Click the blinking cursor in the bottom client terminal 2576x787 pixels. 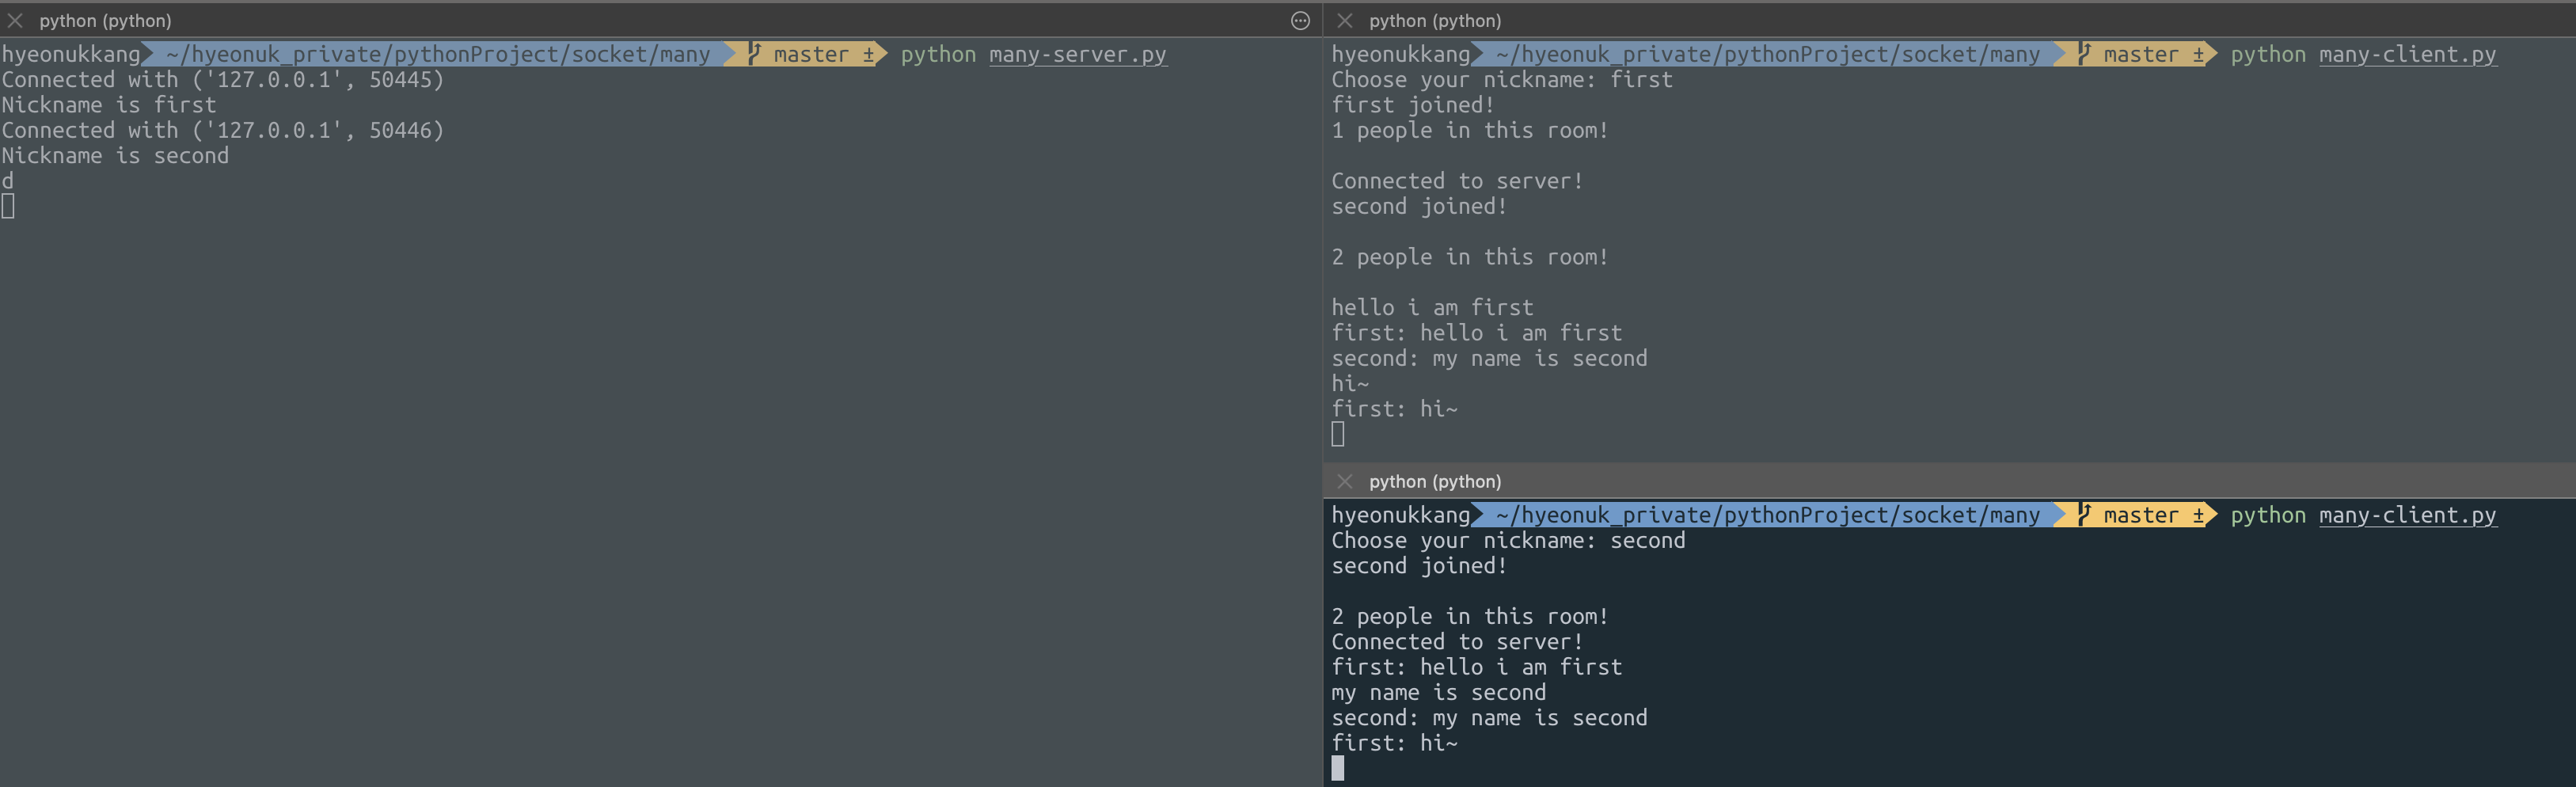click(x=1339, y=769)
